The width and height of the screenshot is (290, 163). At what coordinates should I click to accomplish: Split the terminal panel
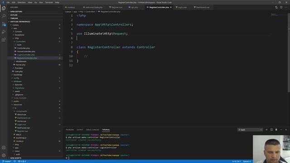click(271, 130)
